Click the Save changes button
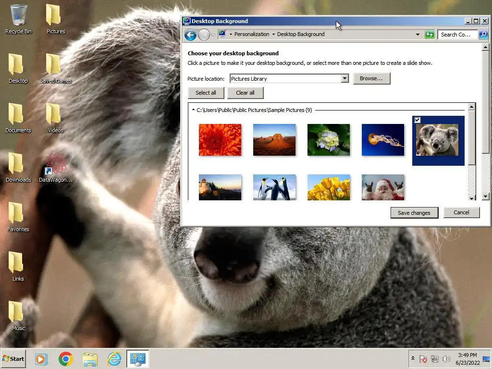This screenshot has width=492, height=369. click(x=414, y=213)
